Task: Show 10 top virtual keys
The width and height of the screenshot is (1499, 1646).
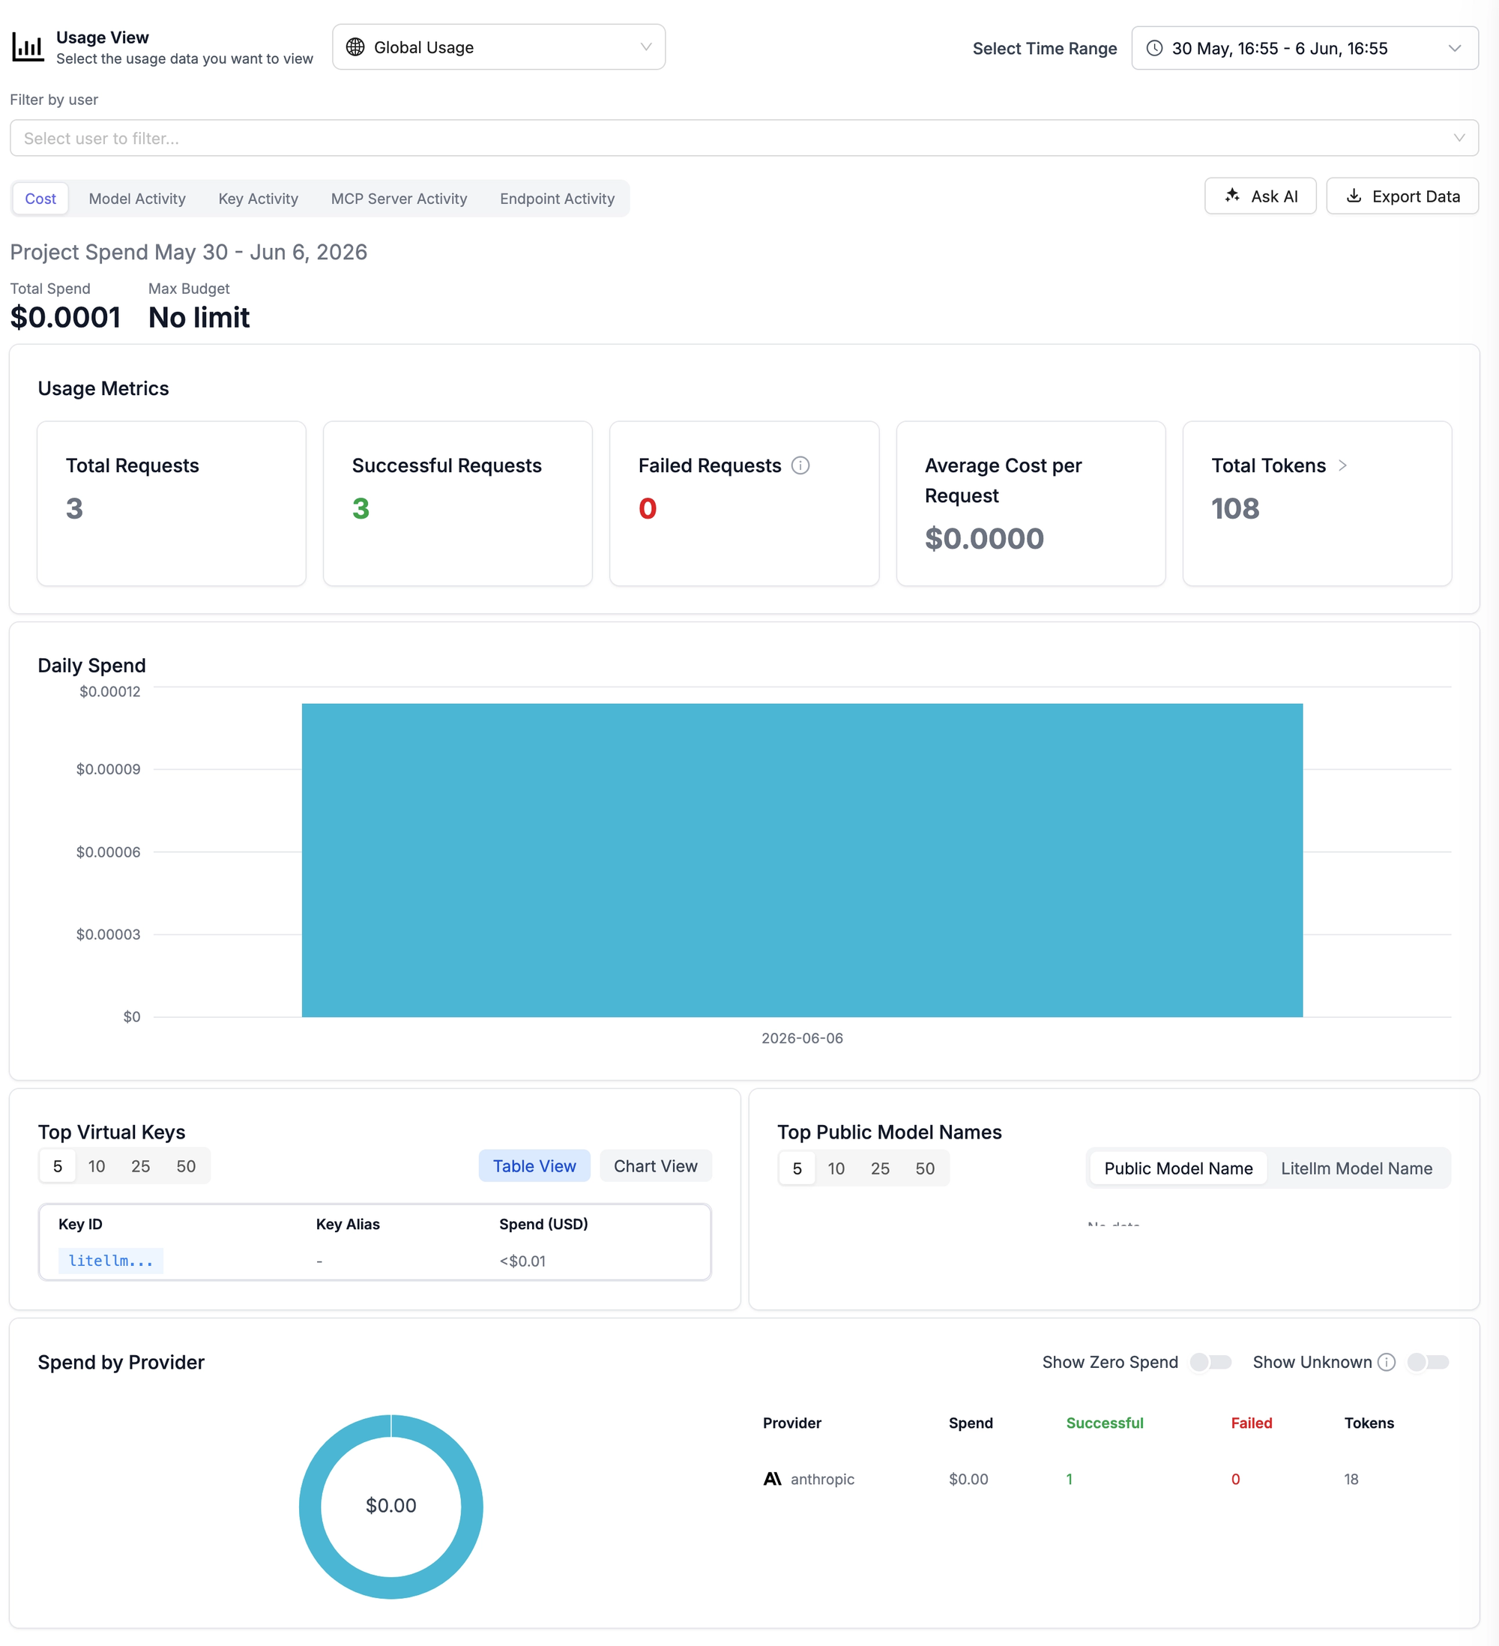Action: pyautogui.click(x=97, y=1166)
